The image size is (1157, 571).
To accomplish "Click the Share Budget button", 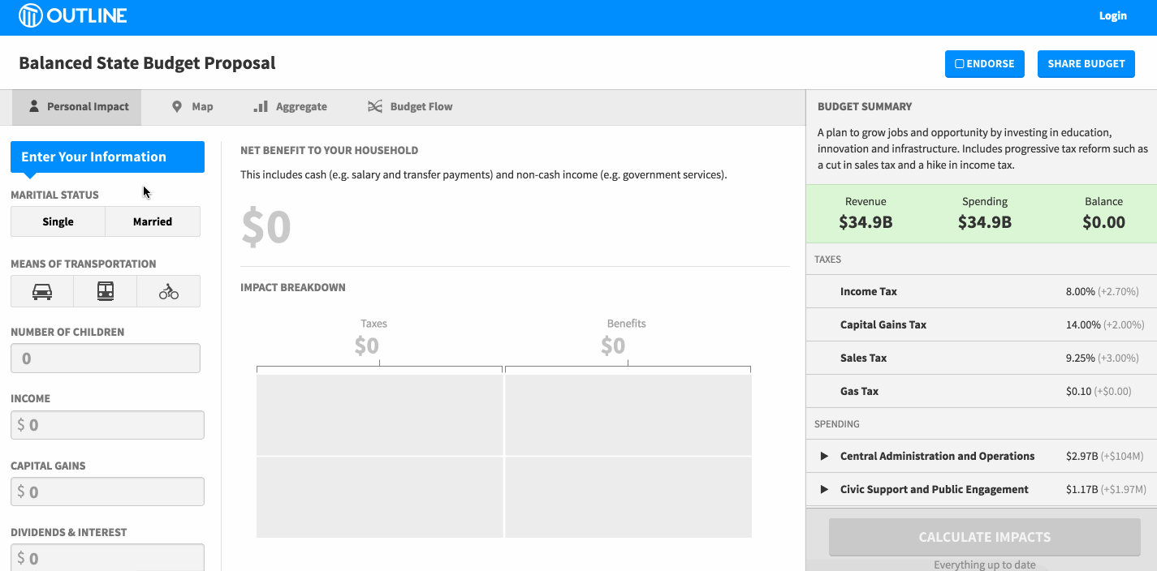I will (1086, 64).
